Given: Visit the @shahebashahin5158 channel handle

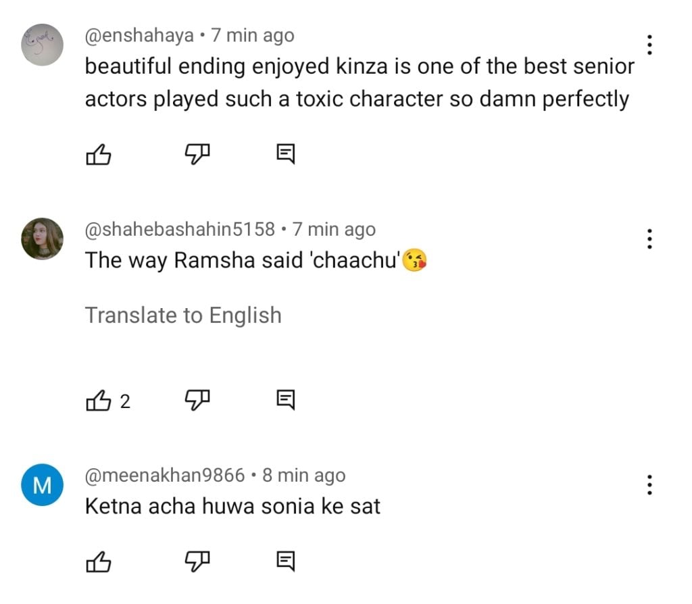Looking at the screenshot, I should (x=180, y=229).
